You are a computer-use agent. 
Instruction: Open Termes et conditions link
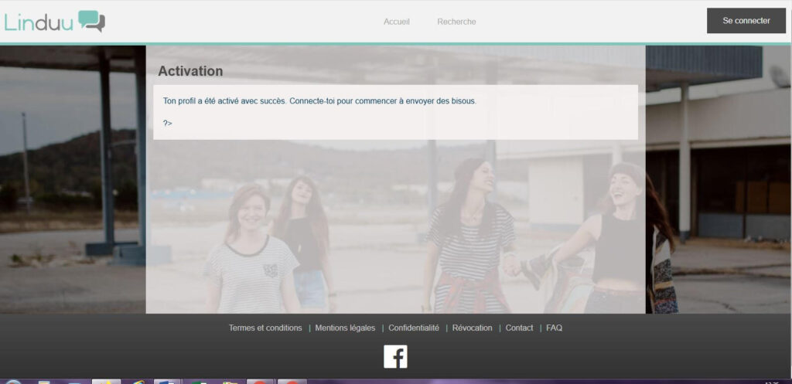coord(265,328)
